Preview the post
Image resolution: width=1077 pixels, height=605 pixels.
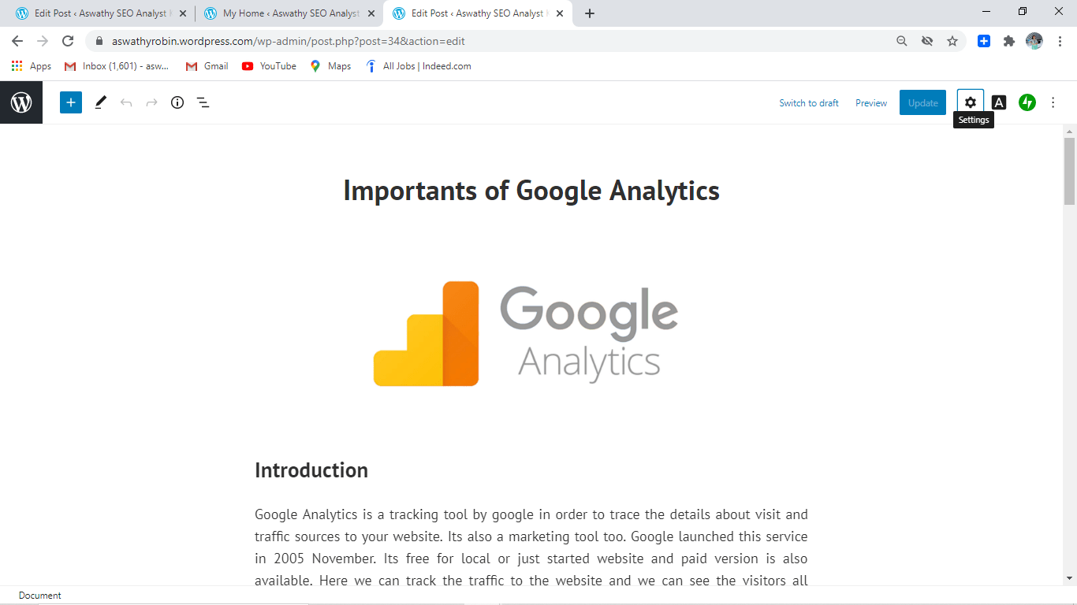point(871,103)
